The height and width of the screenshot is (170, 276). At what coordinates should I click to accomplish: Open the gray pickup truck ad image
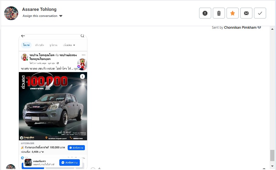[53, 106]
